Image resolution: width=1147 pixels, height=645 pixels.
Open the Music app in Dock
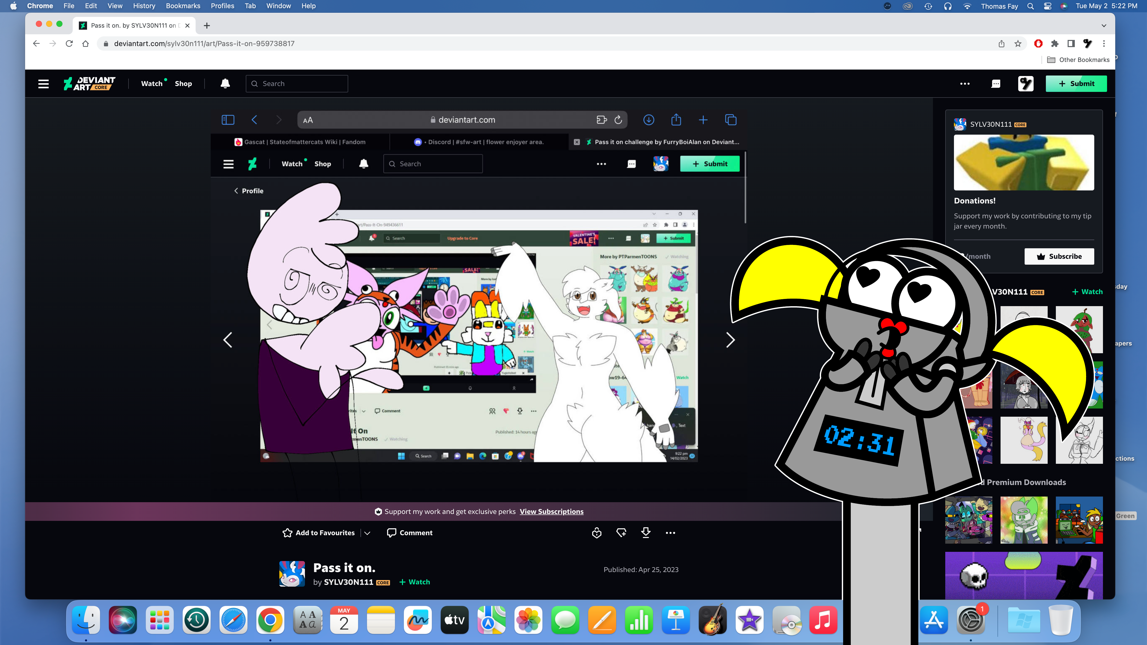pyautogui.click(x=823, y=620)
